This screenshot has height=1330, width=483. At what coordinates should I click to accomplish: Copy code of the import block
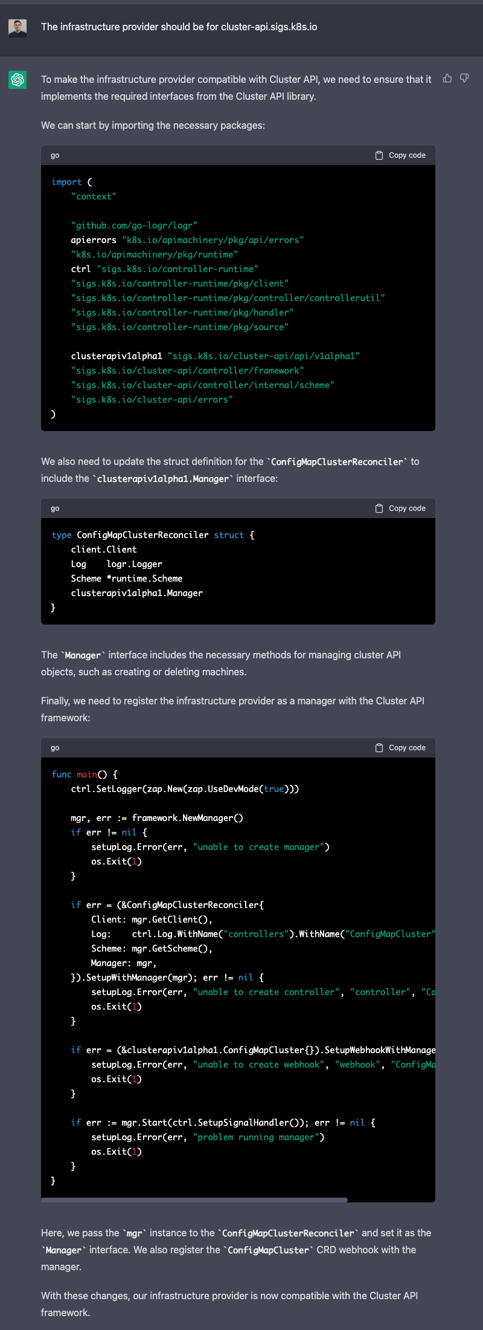(x=401, y=155)
